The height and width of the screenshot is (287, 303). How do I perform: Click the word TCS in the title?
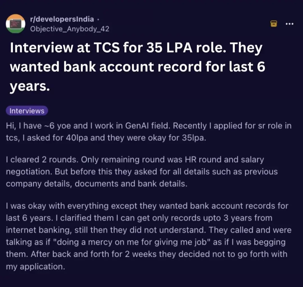[107, 47]
